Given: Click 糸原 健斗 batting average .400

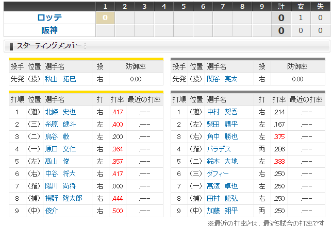Looking at the screenshot, I should 118,124.
